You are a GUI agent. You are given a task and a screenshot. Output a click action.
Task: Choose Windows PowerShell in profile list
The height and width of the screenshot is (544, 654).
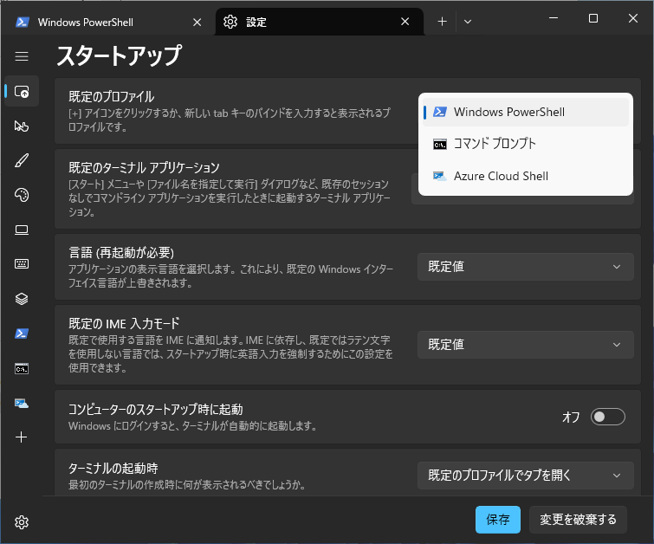click(x=526, y=112)
